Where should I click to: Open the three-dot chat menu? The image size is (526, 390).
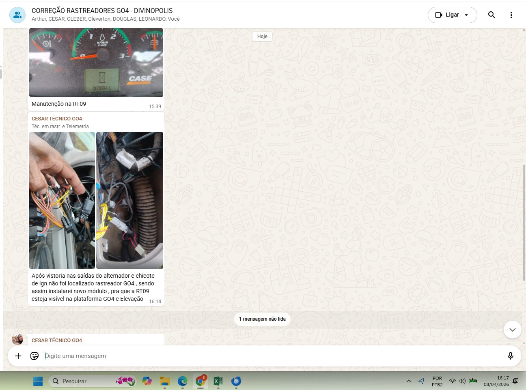[x=511, y=15]
